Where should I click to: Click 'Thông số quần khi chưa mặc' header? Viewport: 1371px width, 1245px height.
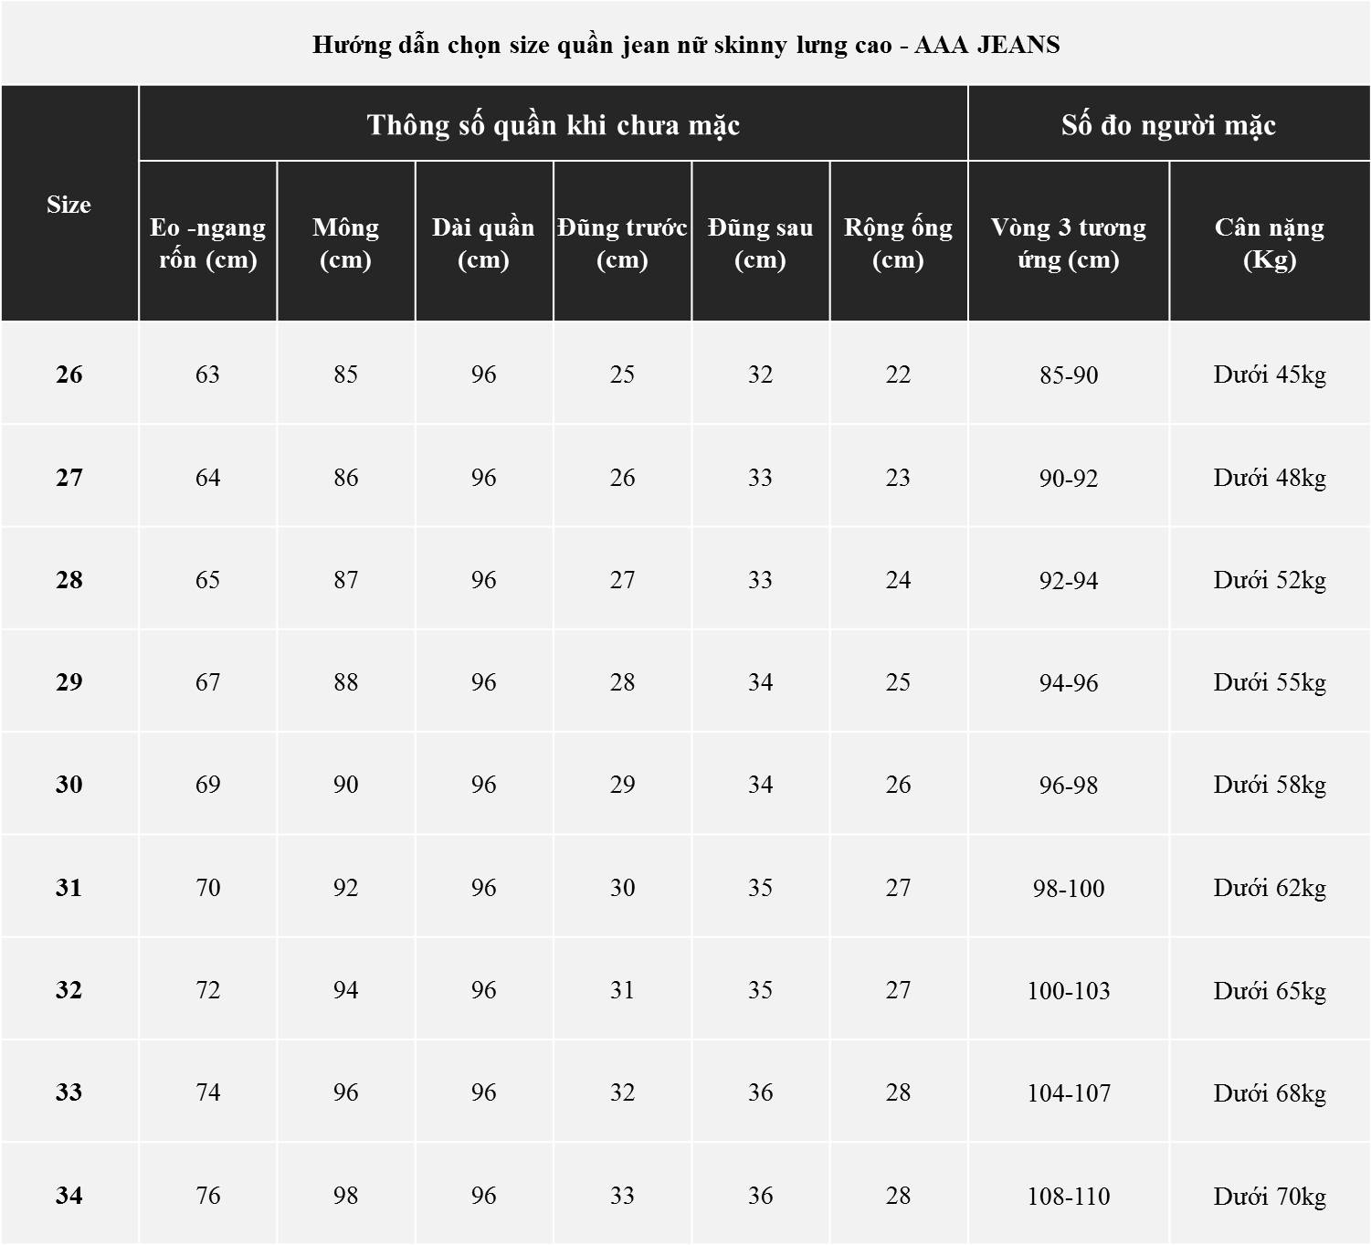click(x=553, y=125)
